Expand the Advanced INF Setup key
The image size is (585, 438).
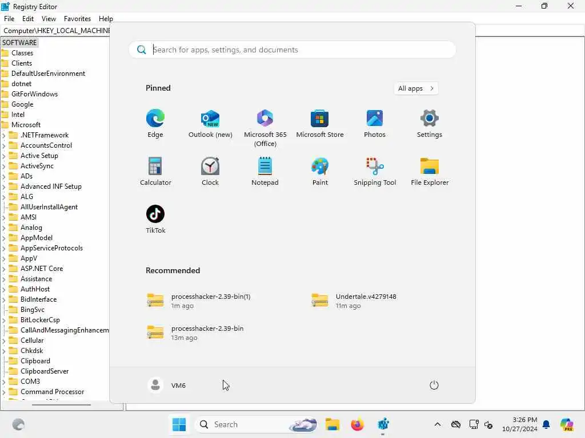point(4,186)
